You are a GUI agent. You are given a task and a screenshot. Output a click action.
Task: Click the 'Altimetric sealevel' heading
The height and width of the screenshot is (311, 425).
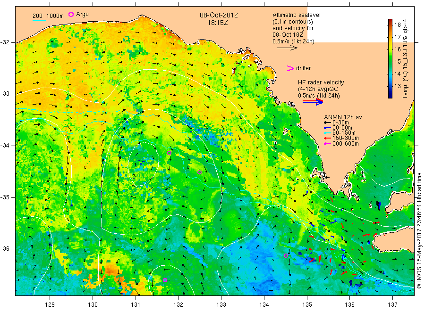pyautogui.click(x=297, y=15)
